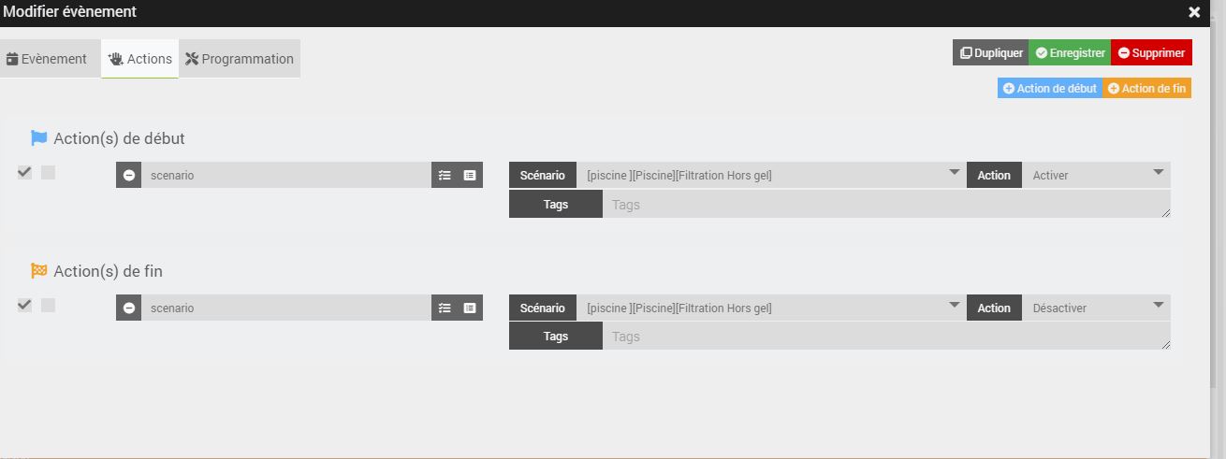Remove the end action with minus icon
This screenshot has height=459, width=1226.
click(x=129, y=308)
